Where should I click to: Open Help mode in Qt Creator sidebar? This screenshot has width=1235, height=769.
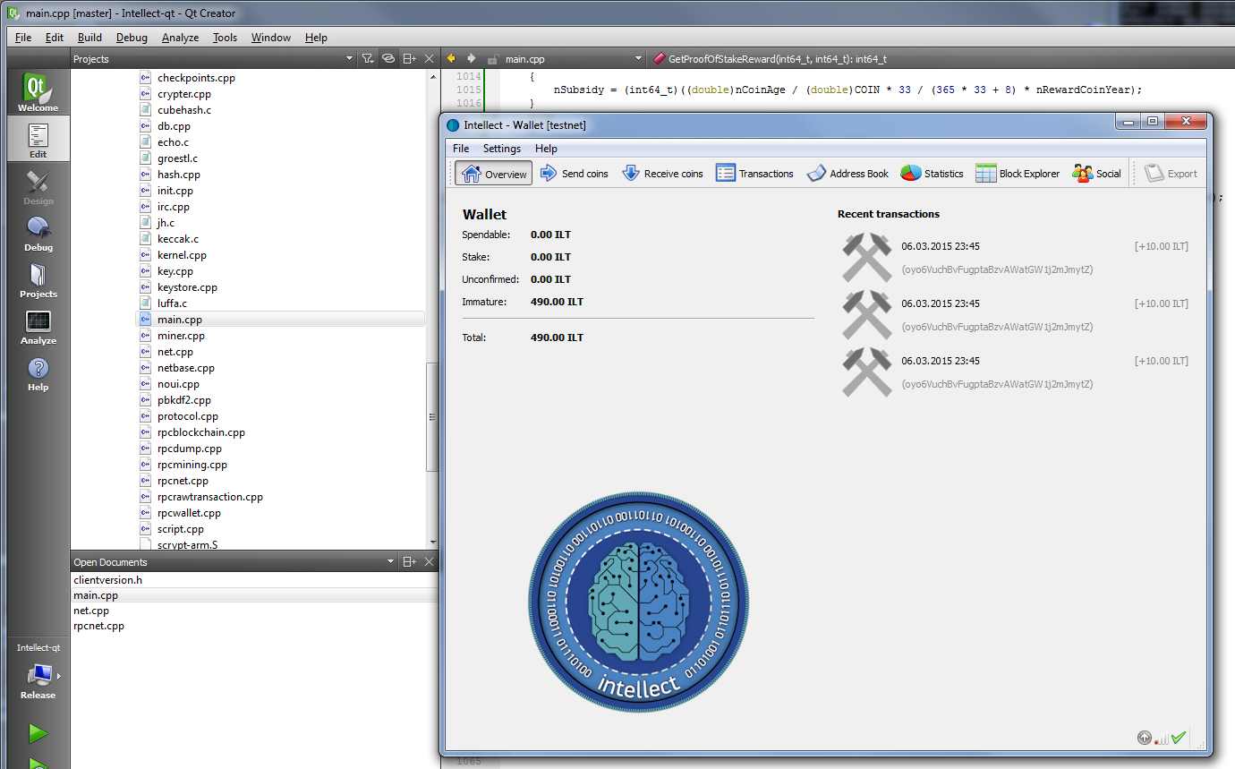[x=38, y=372]
